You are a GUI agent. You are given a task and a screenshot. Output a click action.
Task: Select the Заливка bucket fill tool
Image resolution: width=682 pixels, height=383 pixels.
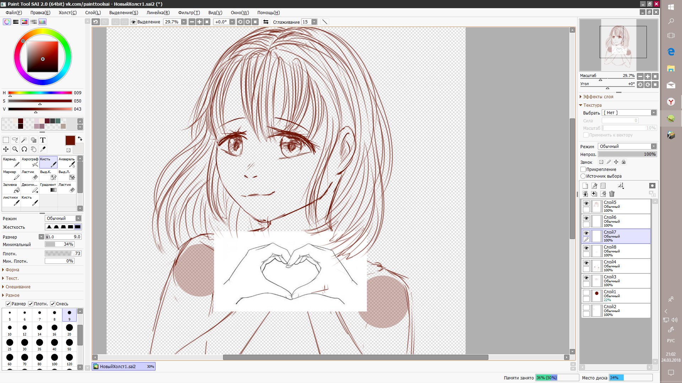(x=11, y=188)
